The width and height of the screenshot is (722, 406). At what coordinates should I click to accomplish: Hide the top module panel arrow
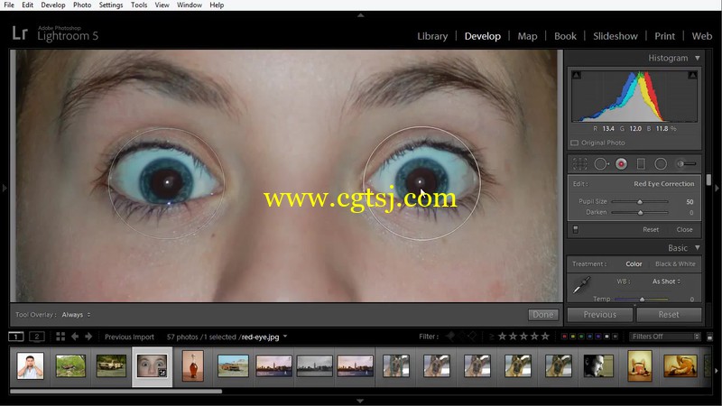tap(360, 15)
